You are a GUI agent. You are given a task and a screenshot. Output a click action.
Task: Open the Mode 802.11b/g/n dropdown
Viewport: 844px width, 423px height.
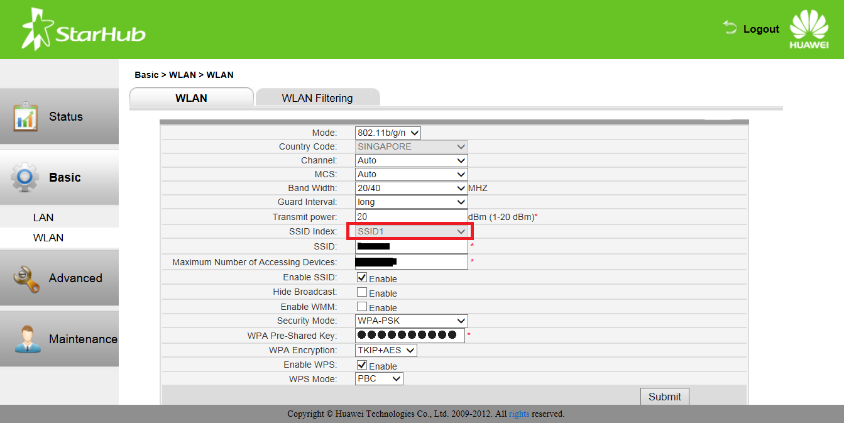tap(388, 133)
